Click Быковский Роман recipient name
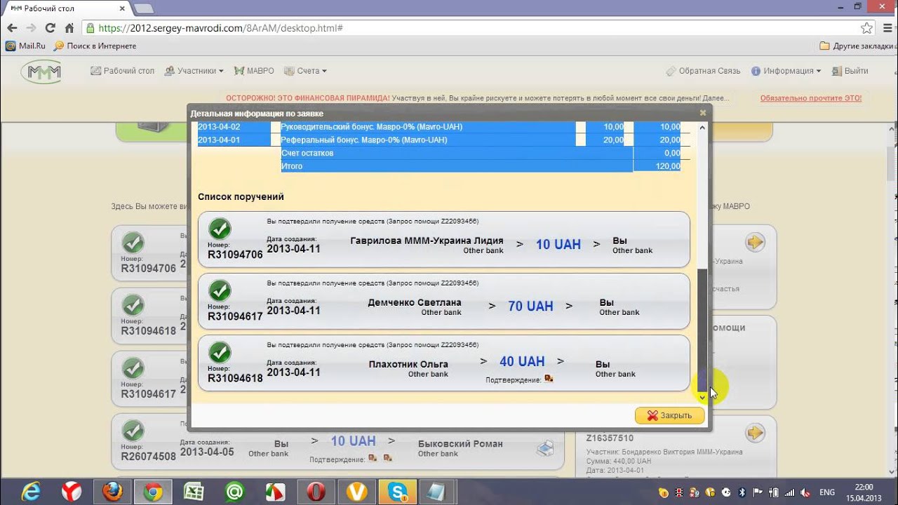 coord(460,443)
